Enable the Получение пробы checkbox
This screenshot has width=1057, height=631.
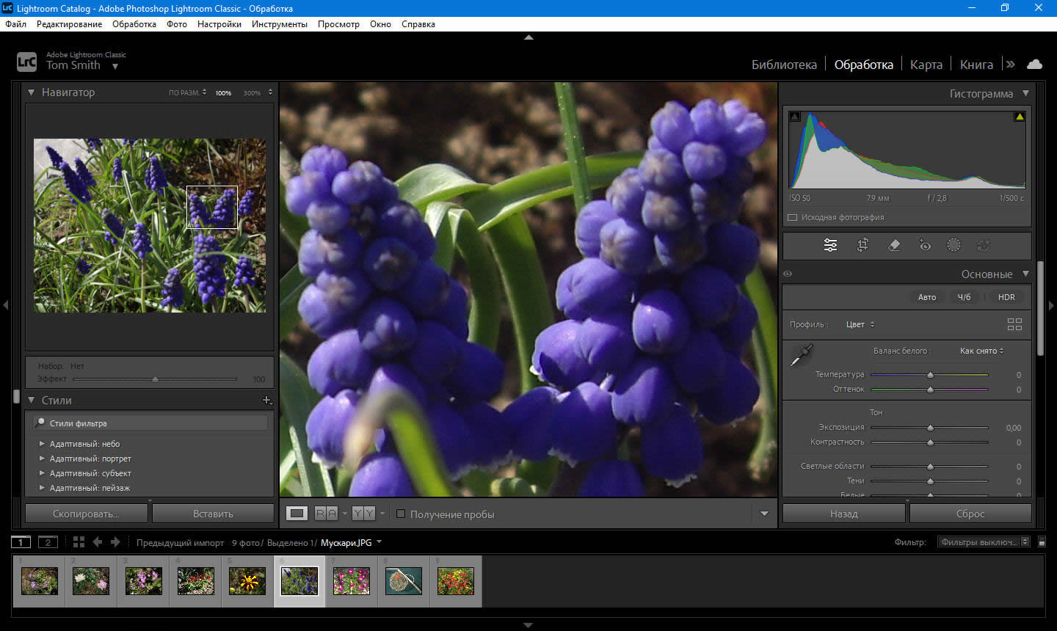coord(401,514)
